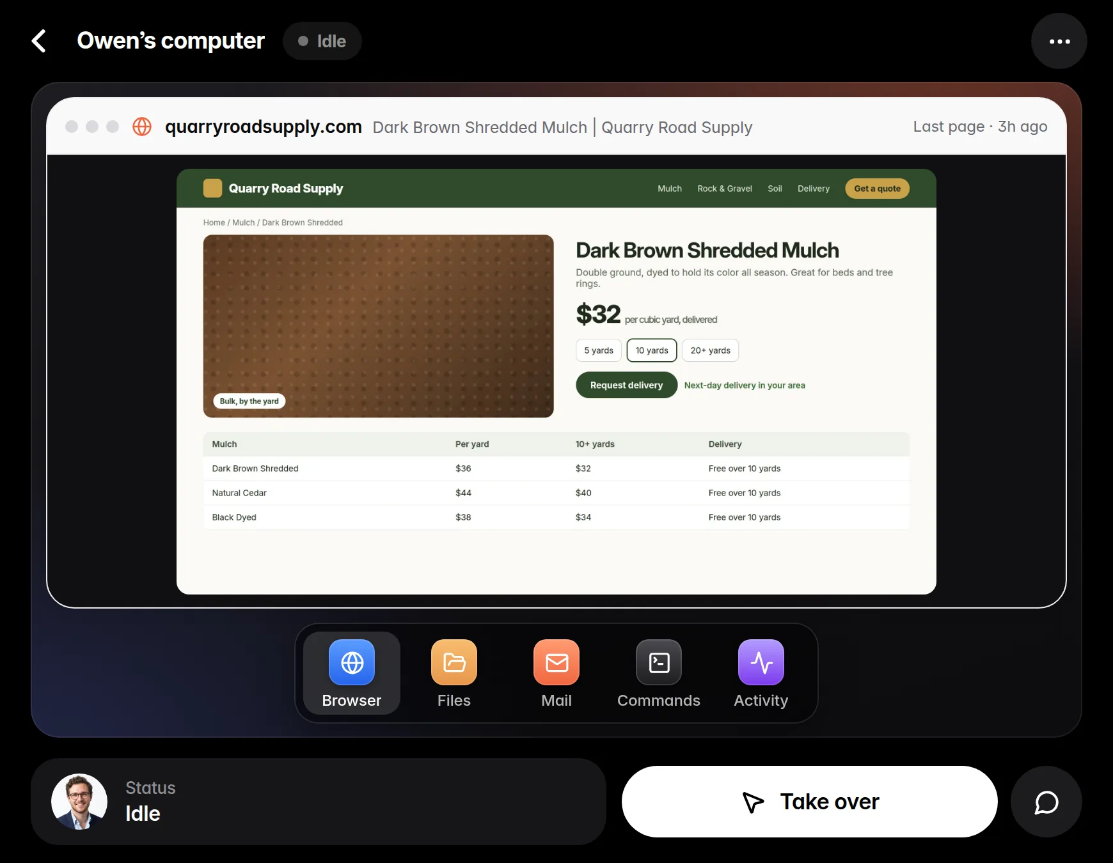Click the $32 price text
The width and height of the screenshot is (1113, 863).
point(598,314)
